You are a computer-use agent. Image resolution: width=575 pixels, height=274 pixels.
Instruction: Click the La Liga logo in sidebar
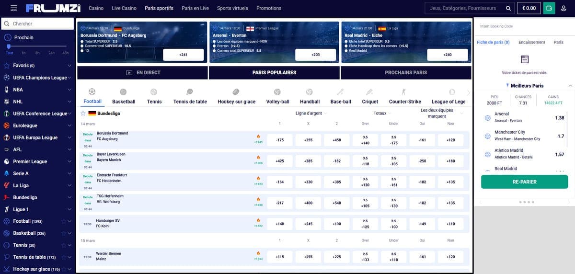[7, 185]
